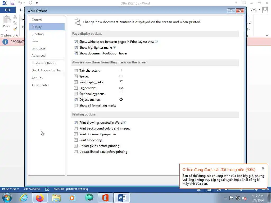Image resolution: width=271 pixels, height=203 pixels.
Task: Select Proofing category
Action: click(x=47, y=34)
